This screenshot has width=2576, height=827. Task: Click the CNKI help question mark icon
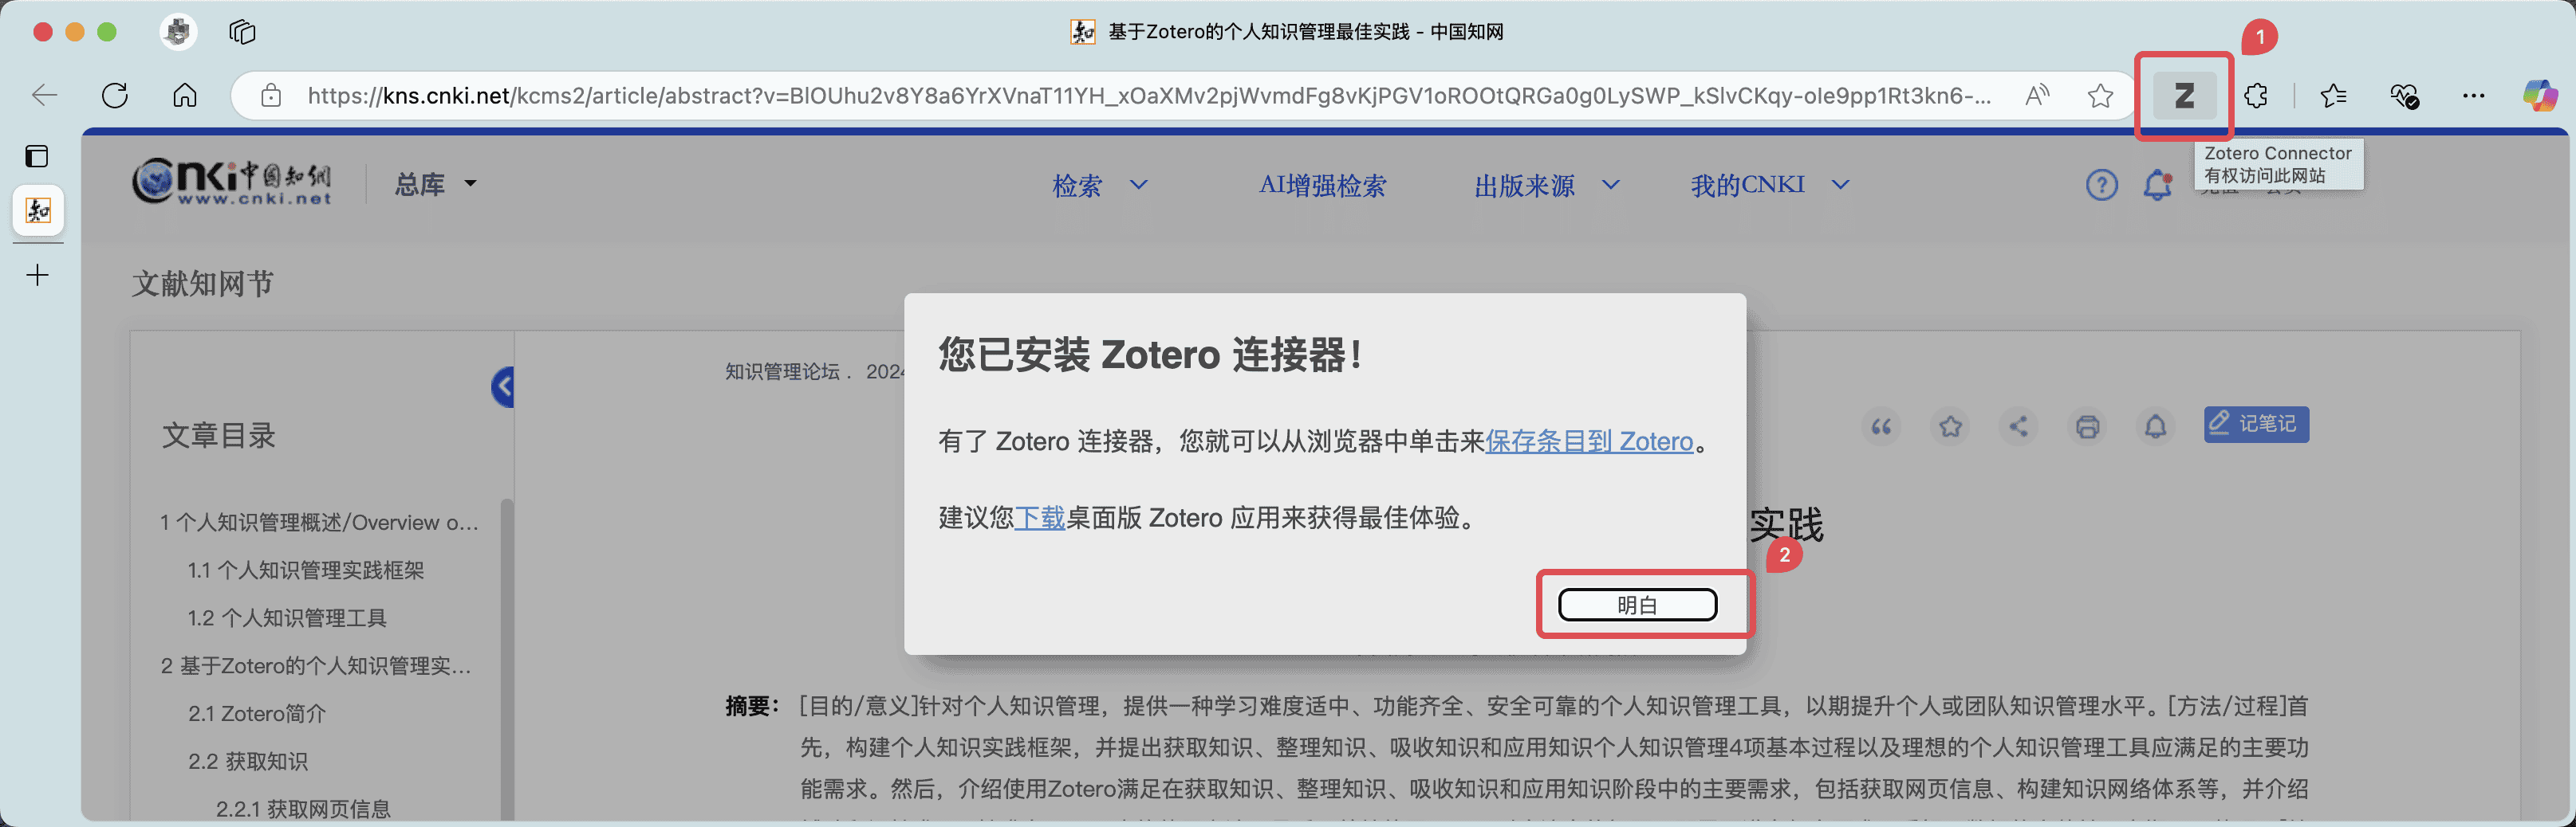(2102, 185)
